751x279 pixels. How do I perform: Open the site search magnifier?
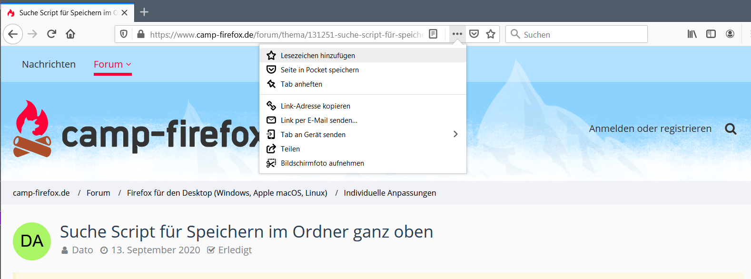[x=731, y=129]
